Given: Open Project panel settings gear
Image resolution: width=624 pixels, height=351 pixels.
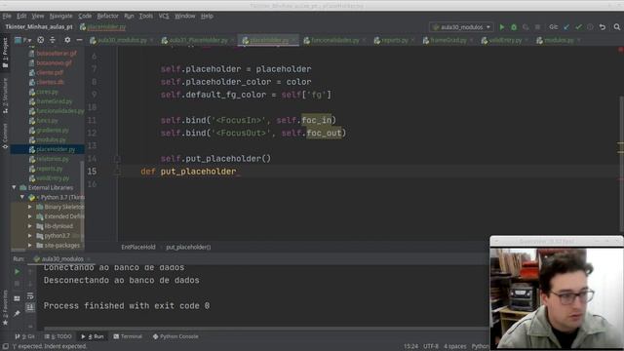Looking at the screenshot, I should click(x=67, y=40).
